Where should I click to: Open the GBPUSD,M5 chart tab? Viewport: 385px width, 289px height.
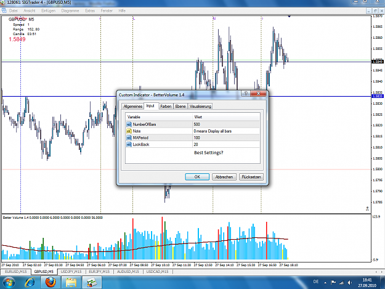point(44,272)
